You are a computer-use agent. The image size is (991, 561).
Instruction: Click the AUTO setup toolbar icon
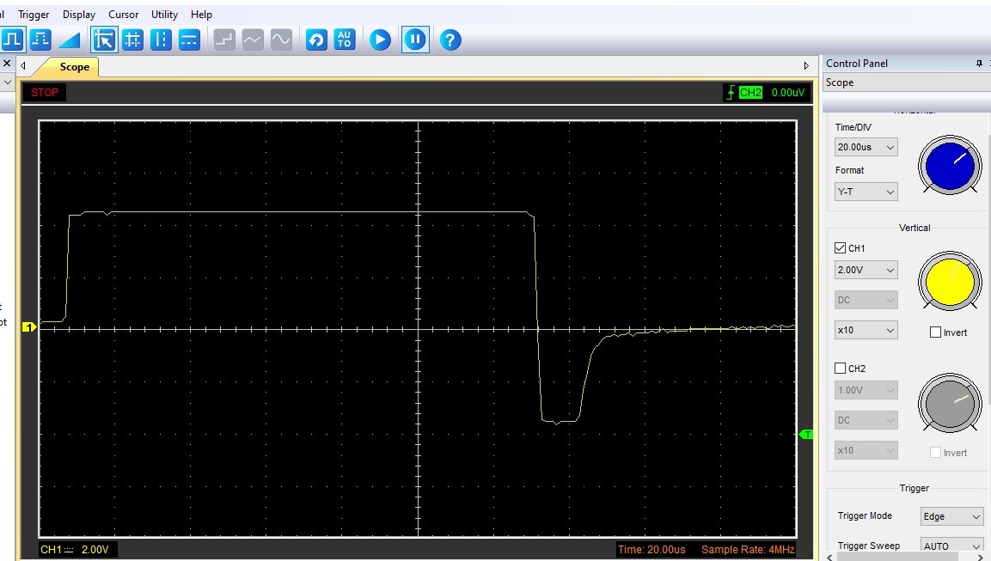[x=344, y=40]
